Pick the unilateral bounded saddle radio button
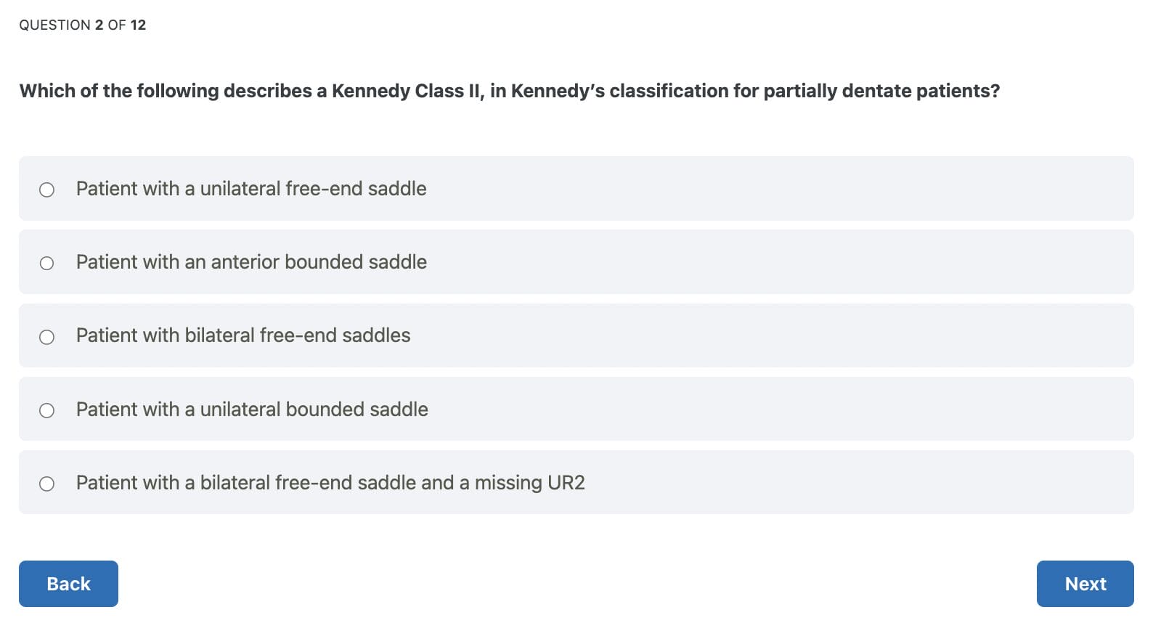Viewport: 1153px width, 623px height. [x=46, y=410]
